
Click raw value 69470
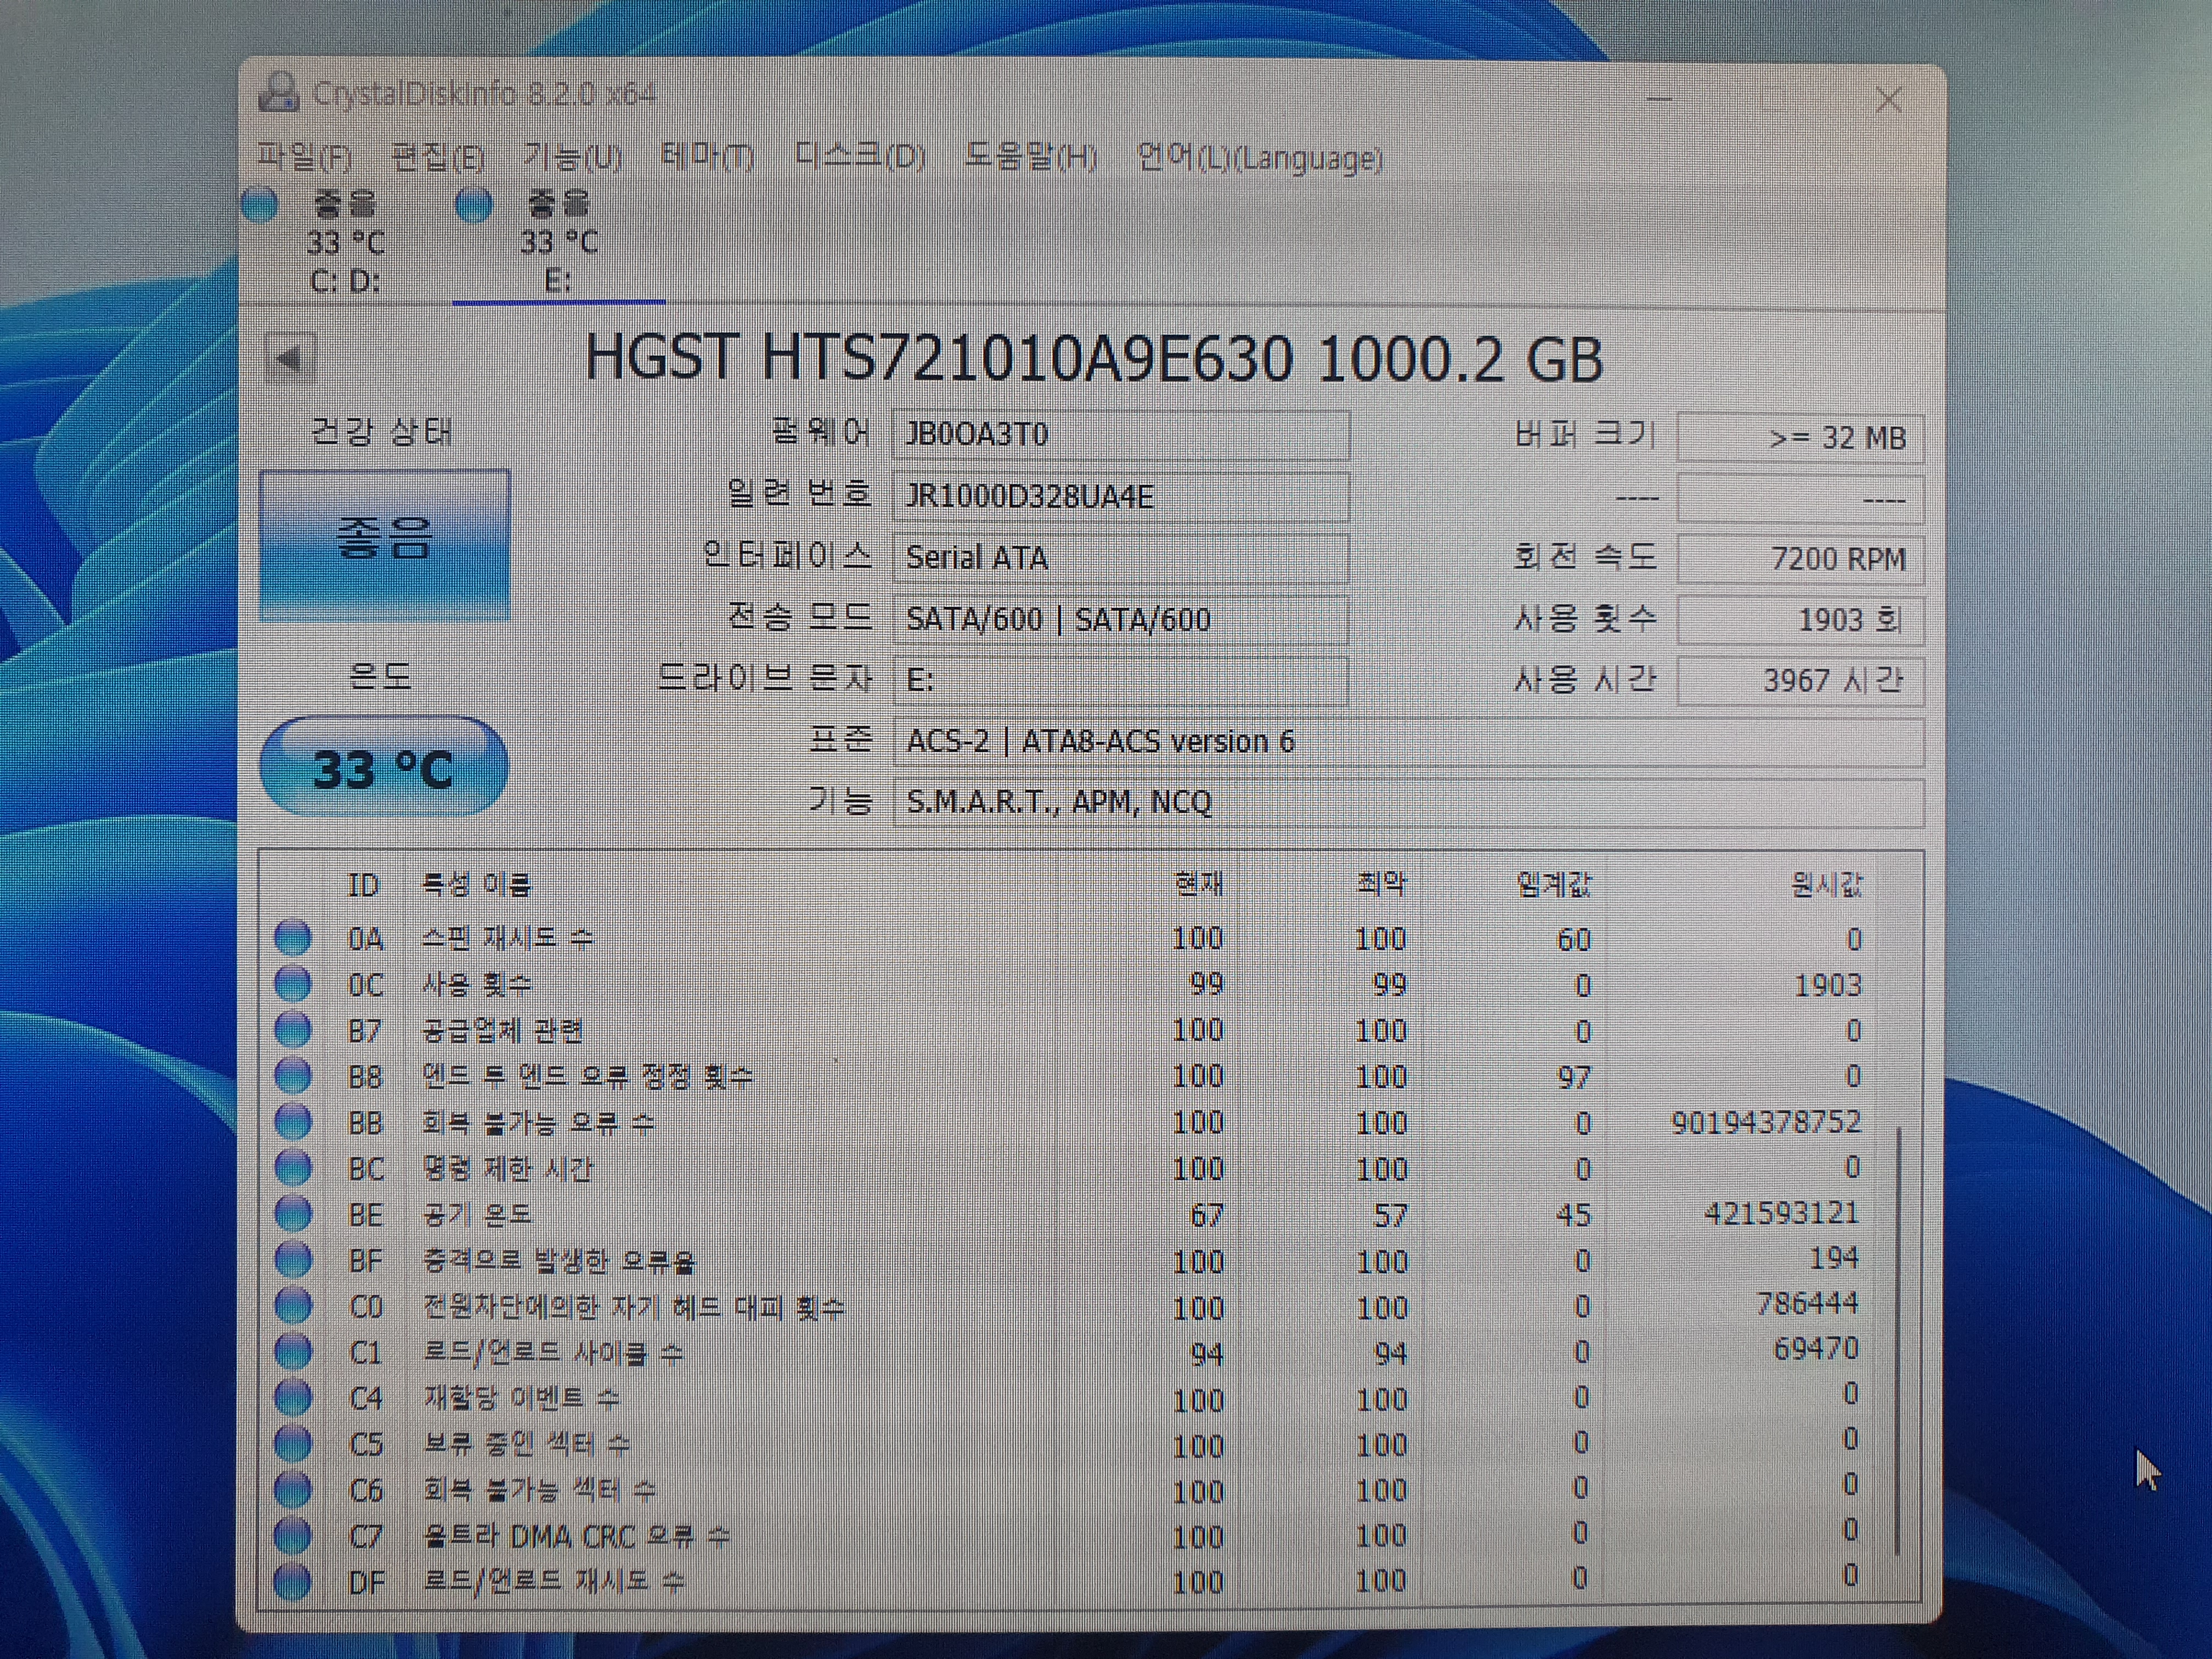[x=1816, y=1348]
